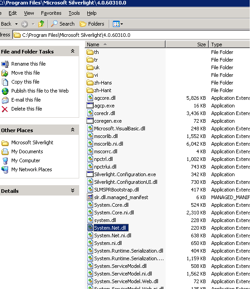The height and width of the screenshot is (289, 252).
Task: Toggle the Folders pane button
Action: click(x=92, y=24)
